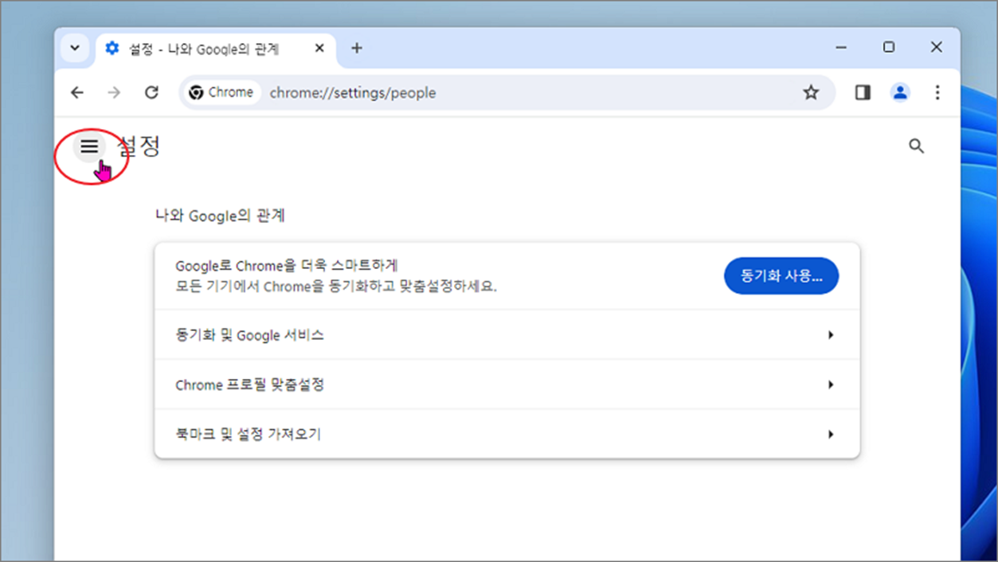
Task: Open the settings hamburger menu
Action: [89, 146]
